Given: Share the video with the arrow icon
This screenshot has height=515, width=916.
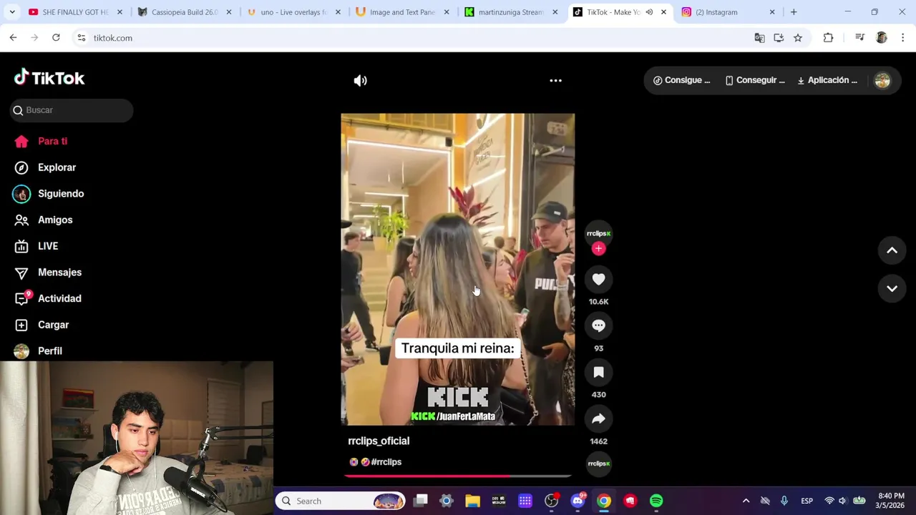Looking at the screenshot, I should point(598,419).
